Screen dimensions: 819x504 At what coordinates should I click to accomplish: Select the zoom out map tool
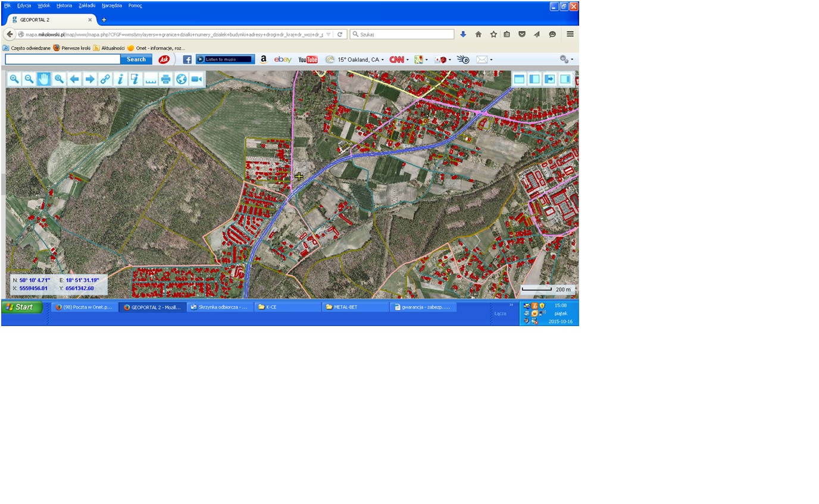pos(29,79)
